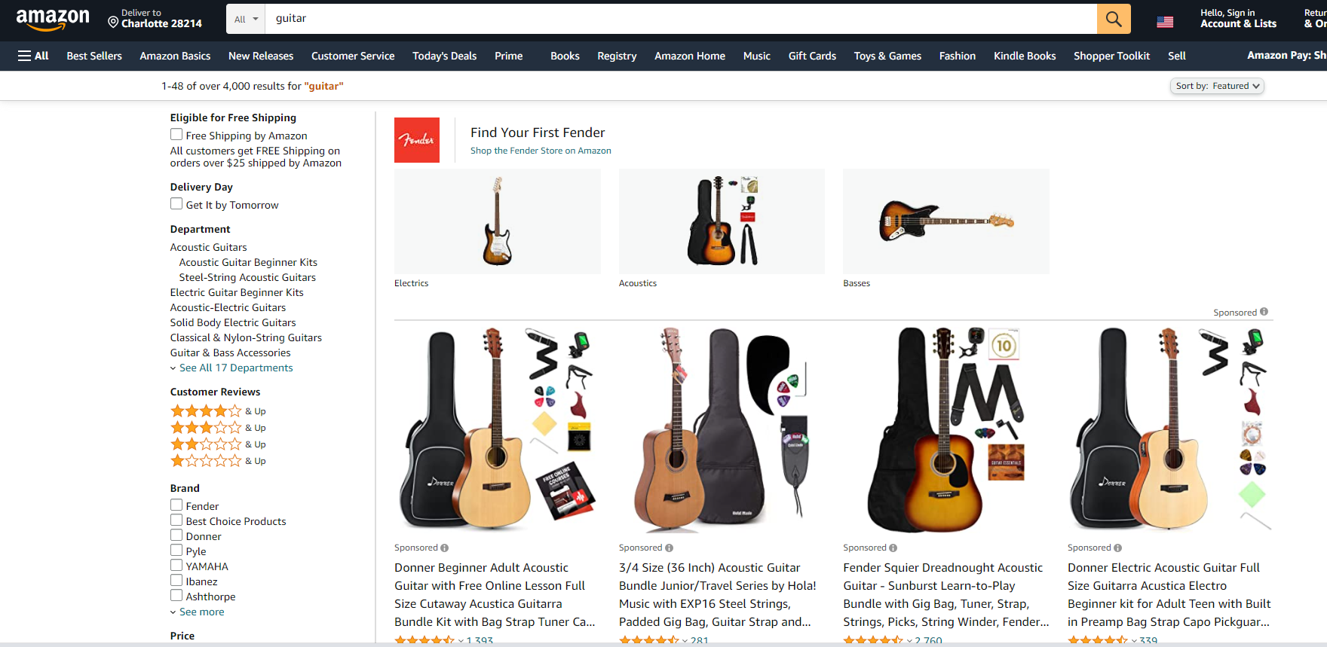Click the Fender red logo
1327x647 pixels.
(x=417, y=140)
